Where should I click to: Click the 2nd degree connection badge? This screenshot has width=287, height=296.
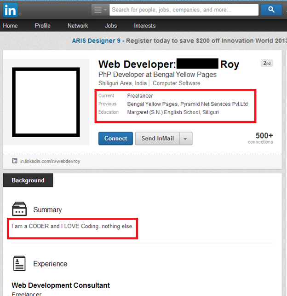point(267,63)
